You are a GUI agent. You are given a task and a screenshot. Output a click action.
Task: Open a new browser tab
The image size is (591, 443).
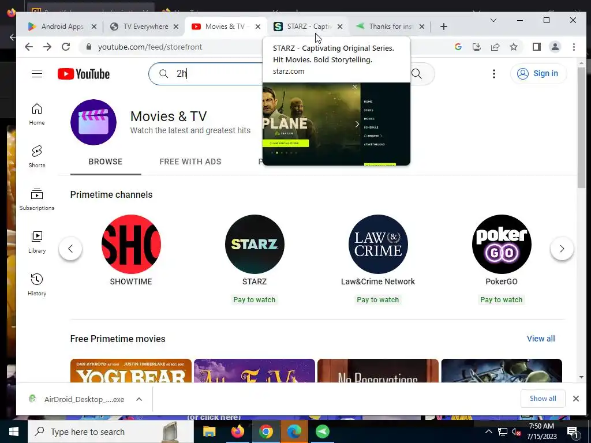[x=444, y=27]
